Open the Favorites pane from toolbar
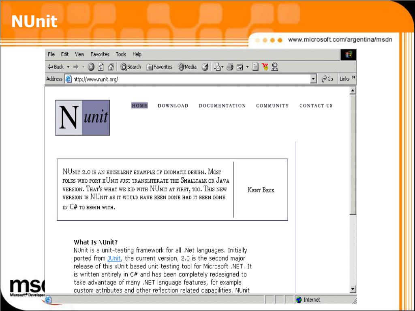The height and width of the screenshot is (311, 415). 160,67
